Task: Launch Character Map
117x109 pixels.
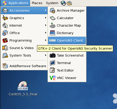Action: tap(67, 26)
